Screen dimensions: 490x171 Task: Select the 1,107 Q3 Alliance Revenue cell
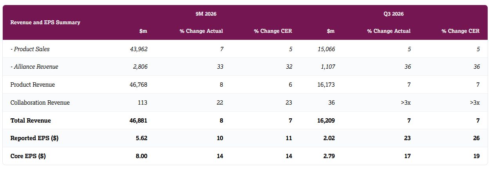pos(328,67)
